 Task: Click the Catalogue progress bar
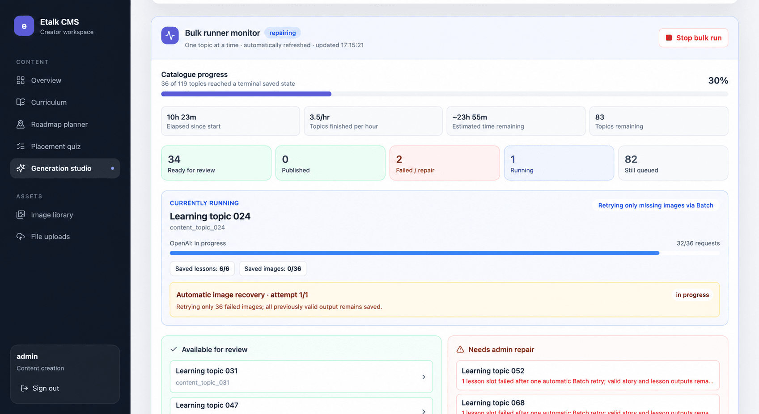[445, 94]
